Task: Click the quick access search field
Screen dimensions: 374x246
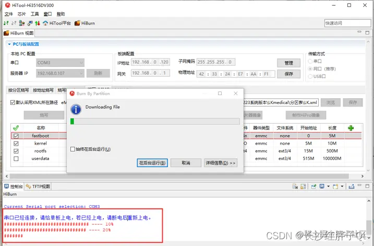Action: click(347, 23)
